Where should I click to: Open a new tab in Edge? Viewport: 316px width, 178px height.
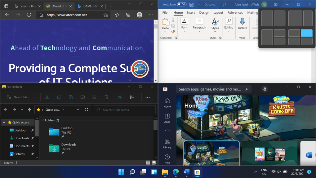click(110, 6)
